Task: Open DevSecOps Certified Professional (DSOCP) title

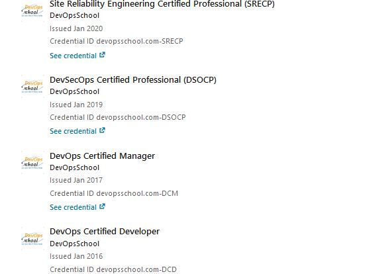Action: pyautogui.click(x=133, y=80)
